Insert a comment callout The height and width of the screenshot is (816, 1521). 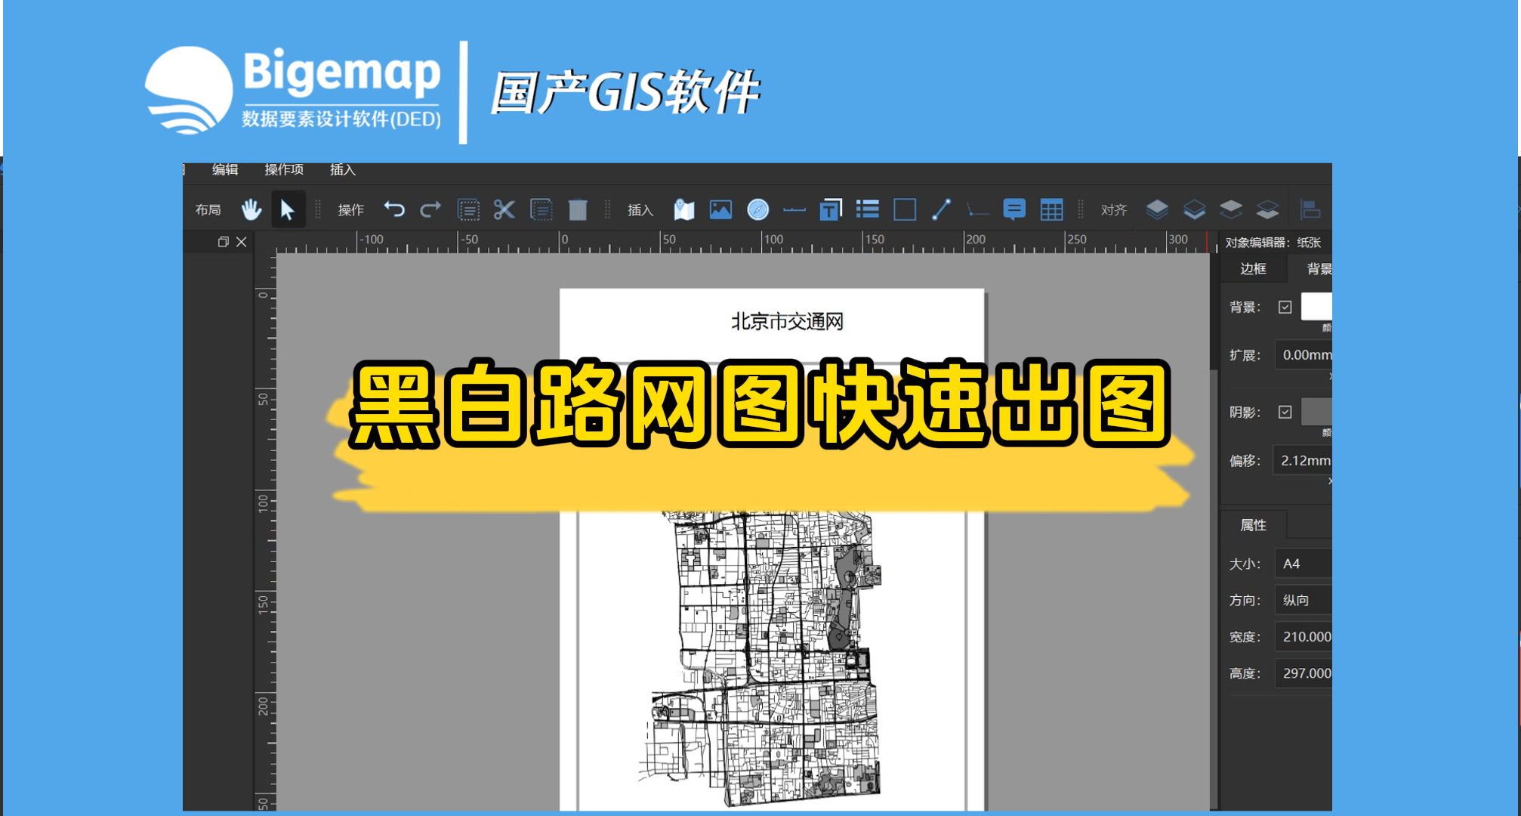[x=1014, y=209]
